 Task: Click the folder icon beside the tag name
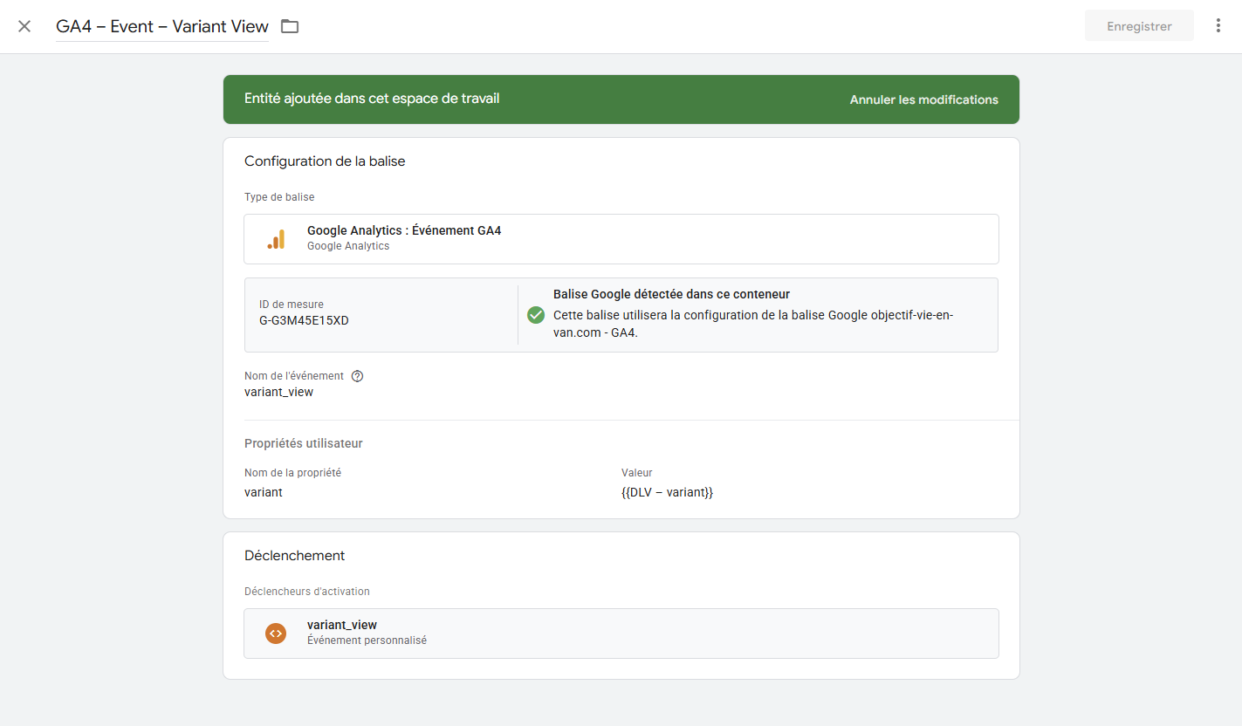coord(290,26)
